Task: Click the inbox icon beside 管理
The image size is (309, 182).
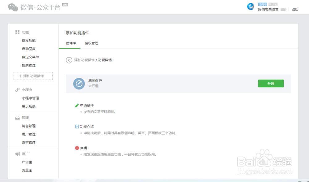Action: 18,118
